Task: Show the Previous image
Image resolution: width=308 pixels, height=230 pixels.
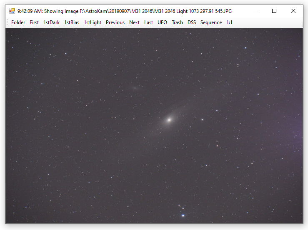Action: 115,22
